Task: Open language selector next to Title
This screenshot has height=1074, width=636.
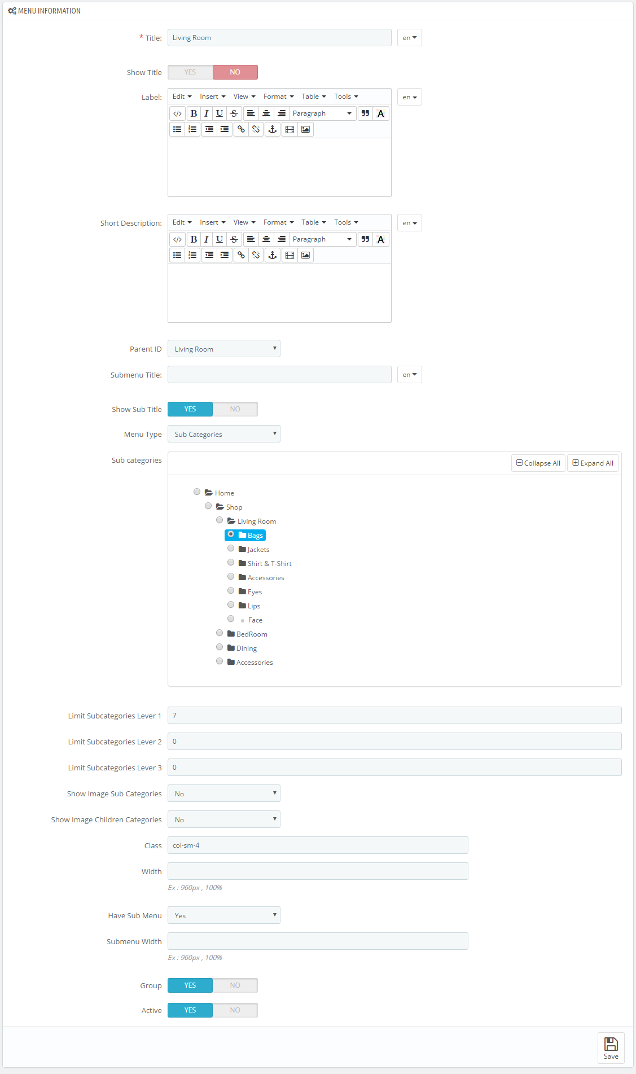Action: coord(410,38)
